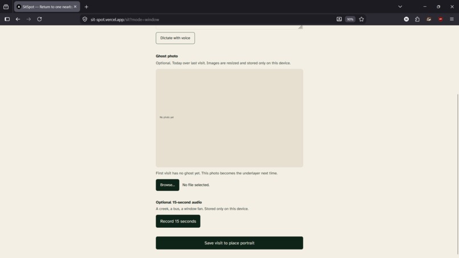The image size is (459, 258).
Task: Open the uBlock Origin red icon
Action: click(x=441, y=19)
